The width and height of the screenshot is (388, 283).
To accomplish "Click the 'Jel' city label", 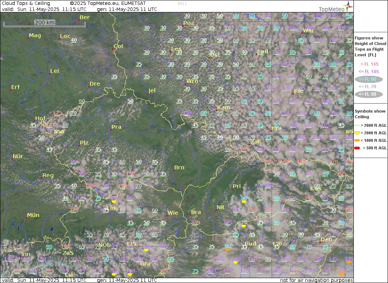I will pyautogui.click(x=152, y=90).
